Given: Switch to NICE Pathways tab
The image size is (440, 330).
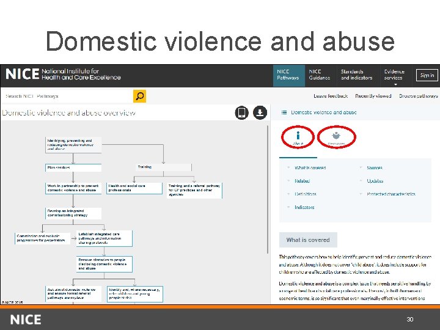Looking at the screenshot, I should coord(288,76).
